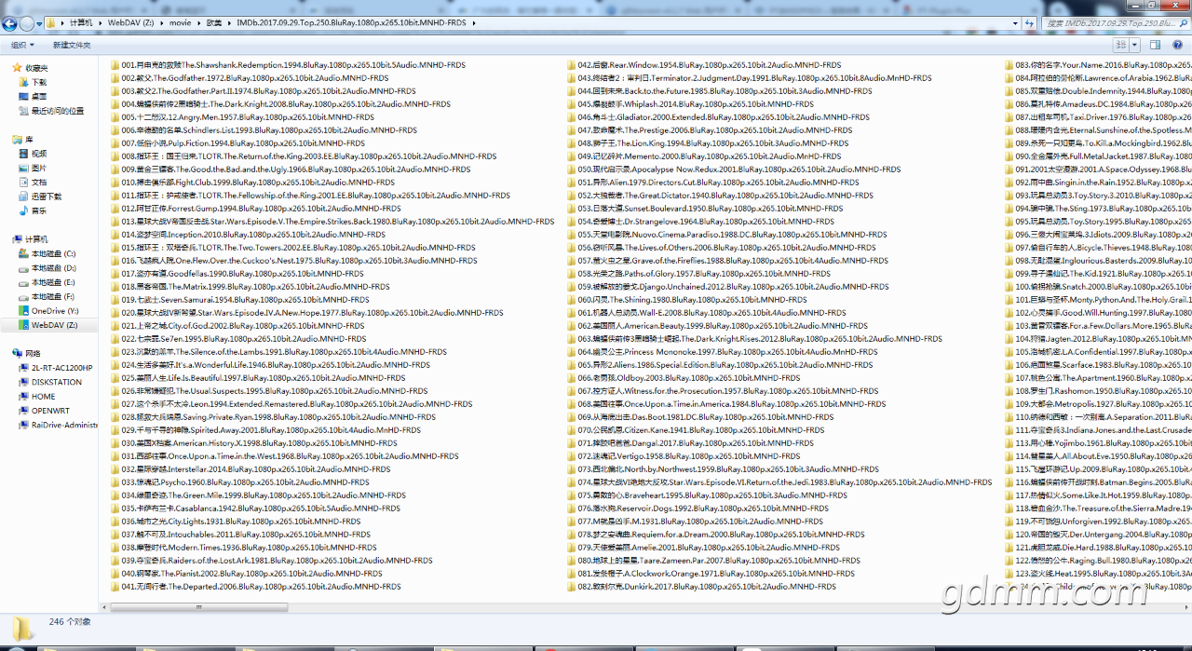Open the 组织 (Organize) menu
1192x651 pixels.
[22, 45]
